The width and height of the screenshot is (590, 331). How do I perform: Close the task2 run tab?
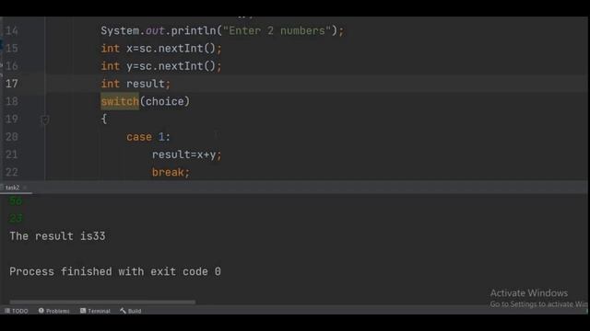25,188
